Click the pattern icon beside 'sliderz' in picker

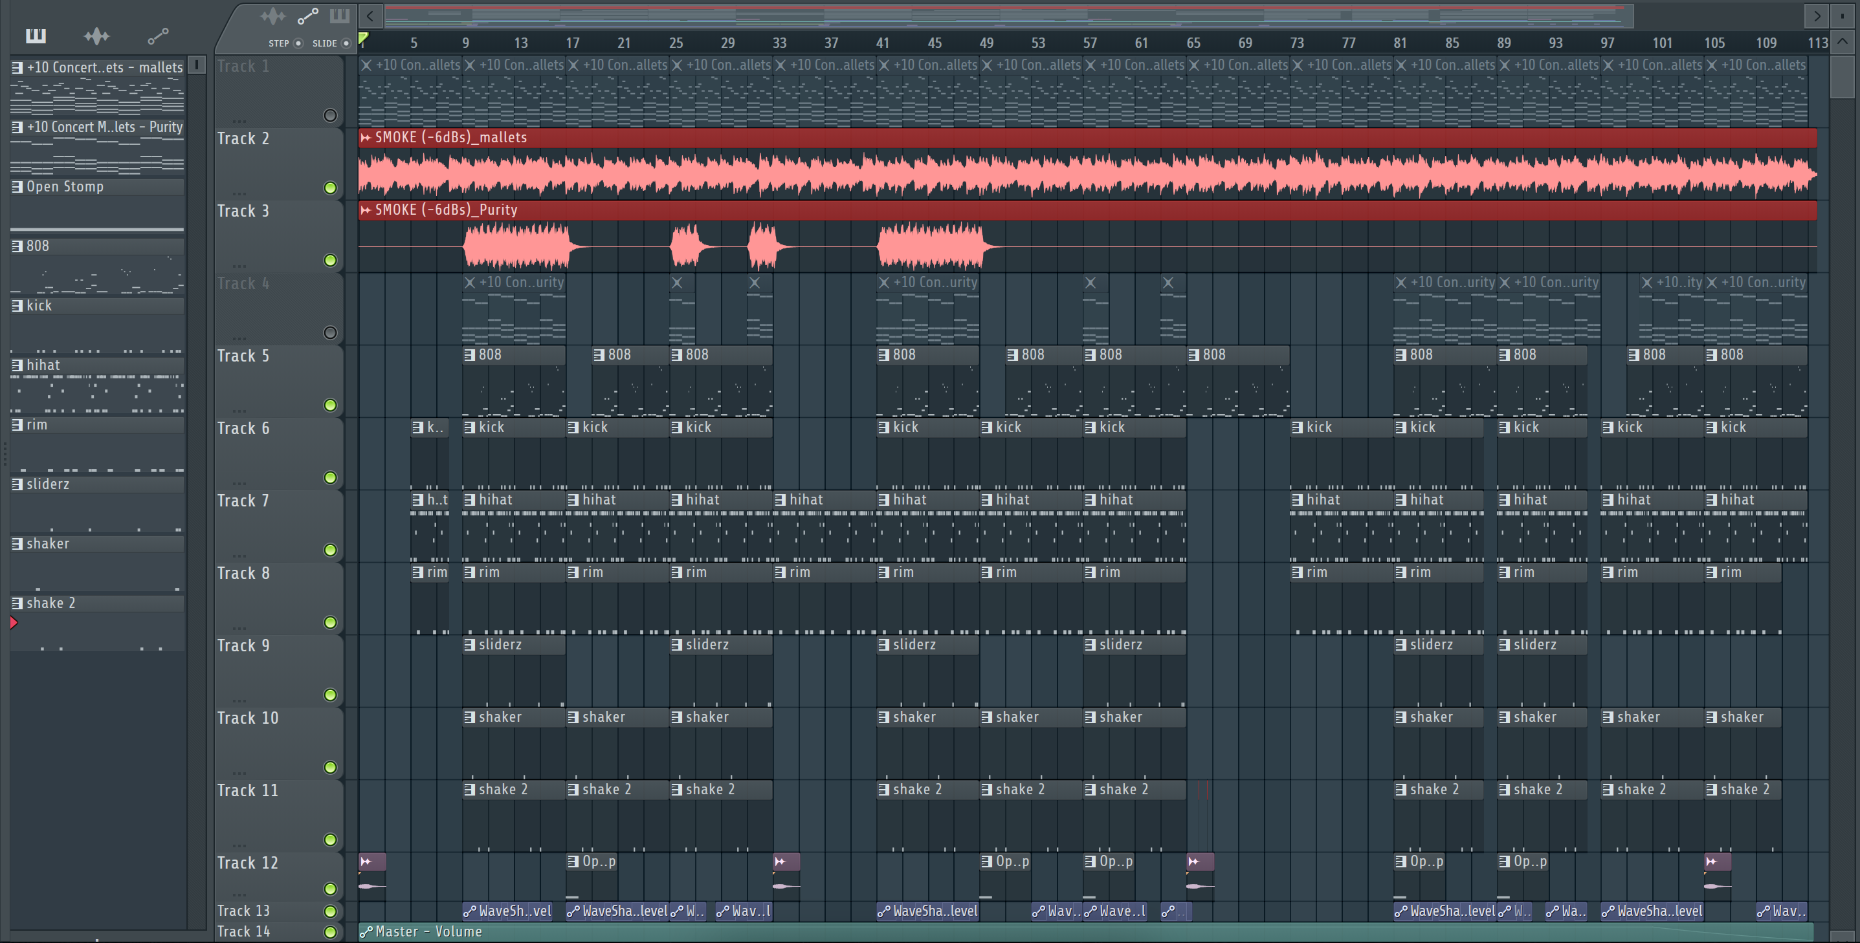click(x=17, y=484)
